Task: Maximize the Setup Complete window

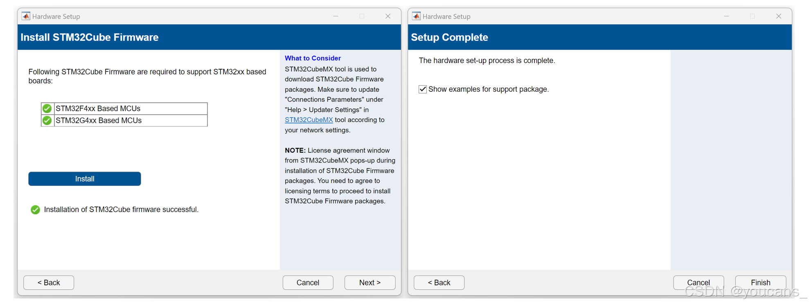Action: (x=753, y=16)
